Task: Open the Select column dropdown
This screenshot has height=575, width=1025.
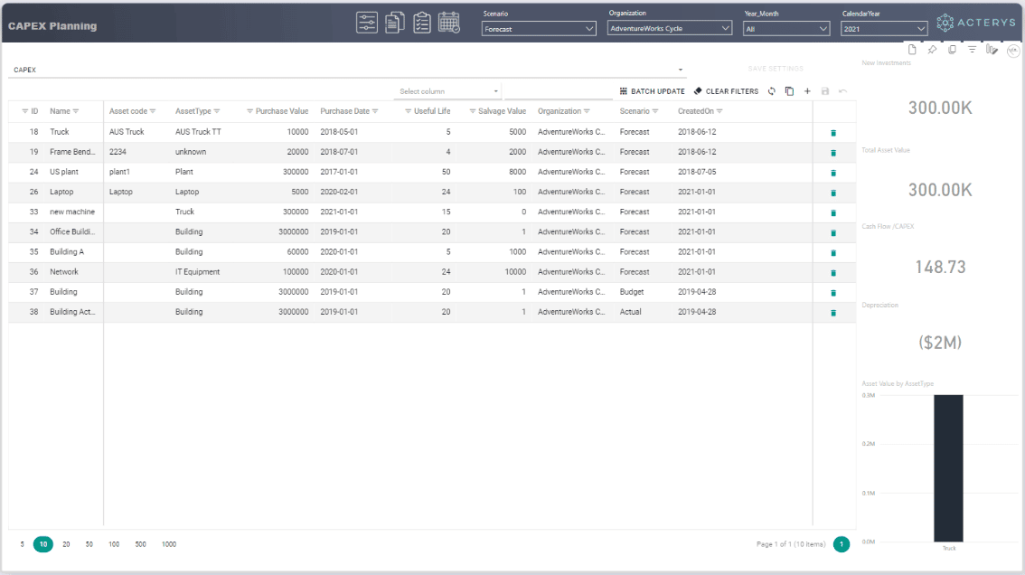Action: point(448,91)
